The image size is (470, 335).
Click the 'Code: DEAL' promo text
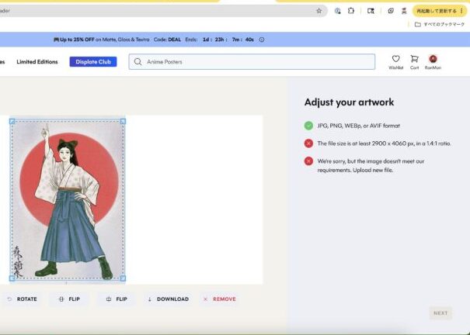167,40
